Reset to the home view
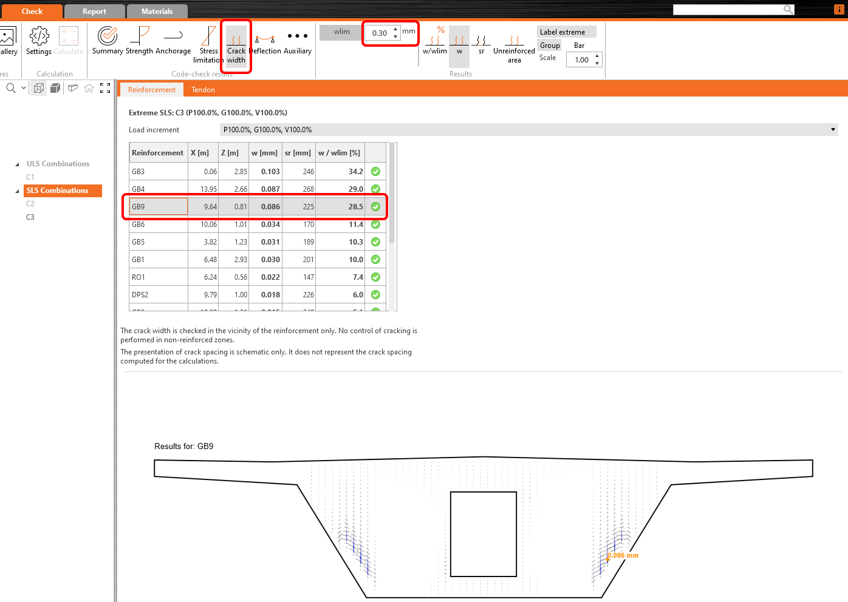 pyautogui.click(x=89, y=88)
